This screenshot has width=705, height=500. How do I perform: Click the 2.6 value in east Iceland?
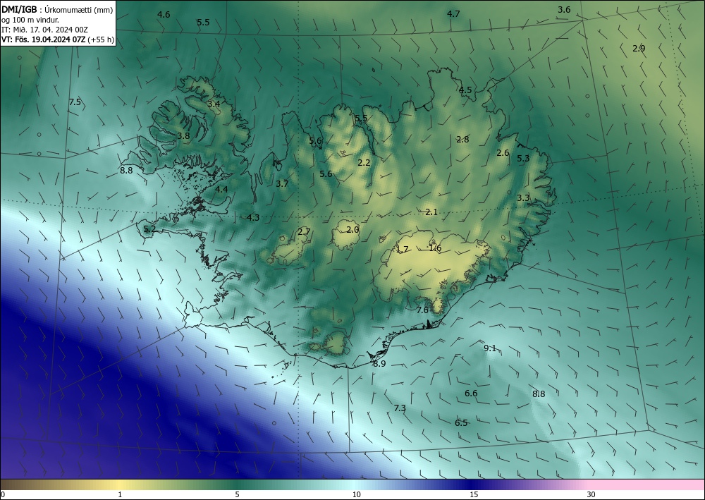click(x=503, y=153)
